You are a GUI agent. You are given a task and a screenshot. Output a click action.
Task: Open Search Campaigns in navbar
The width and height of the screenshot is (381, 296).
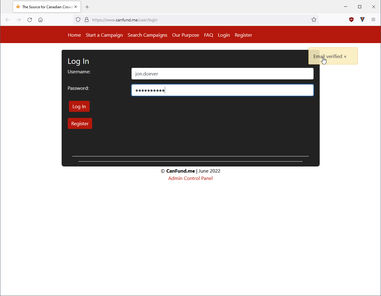point(147,35)
